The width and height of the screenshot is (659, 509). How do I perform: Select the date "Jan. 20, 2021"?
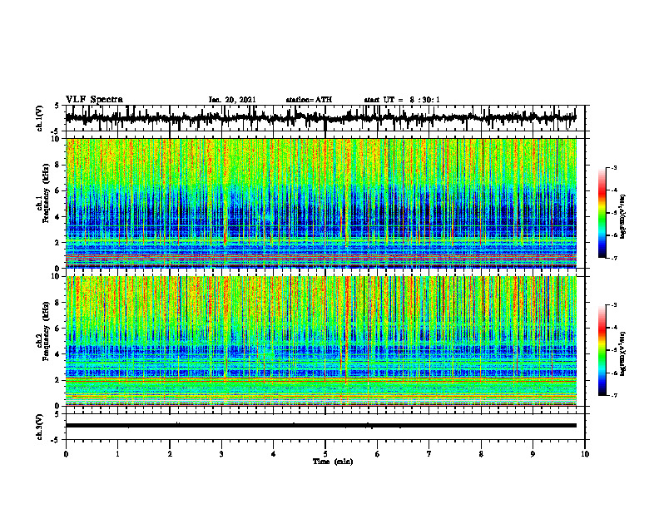(x=232, y=100)
